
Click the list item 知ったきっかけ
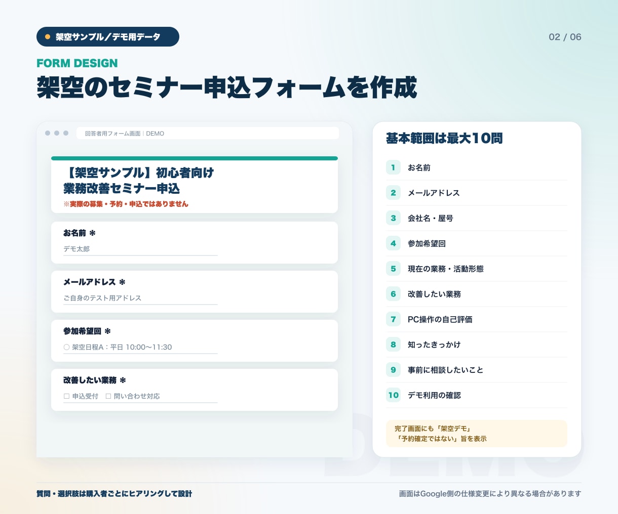click(x=434, y=345)
